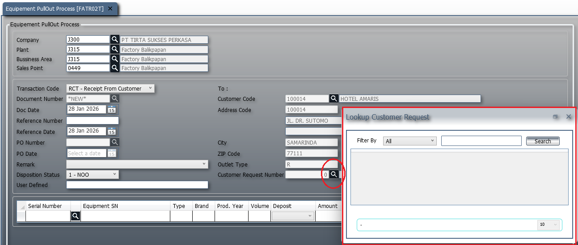Select Equipement PullOut Process tab

(54, 9)
